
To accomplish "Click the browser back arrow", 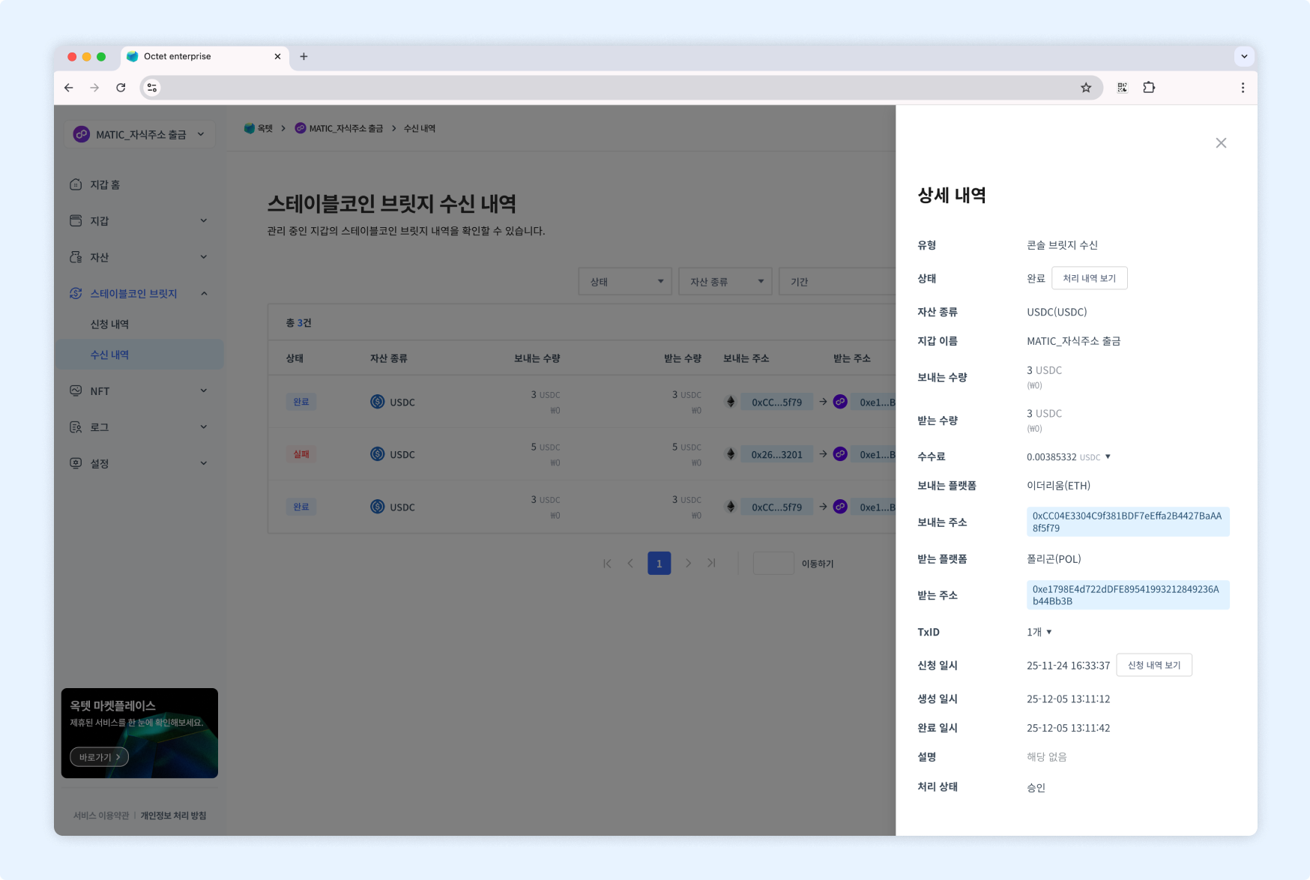I will (69, 88).
